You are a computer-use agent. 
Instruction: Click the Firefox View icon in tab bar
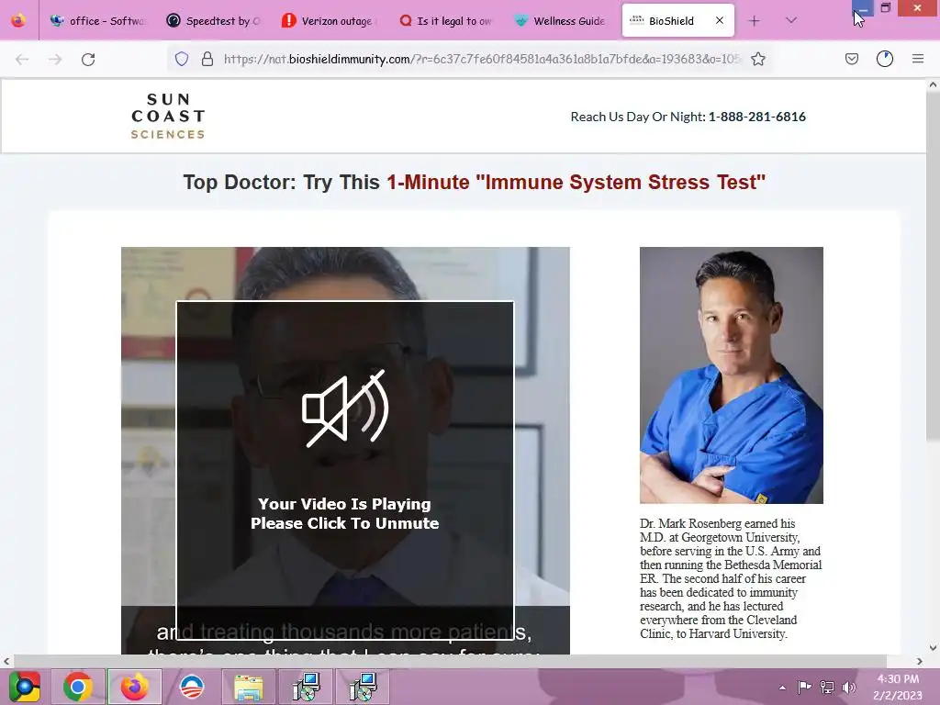[18, 20]
